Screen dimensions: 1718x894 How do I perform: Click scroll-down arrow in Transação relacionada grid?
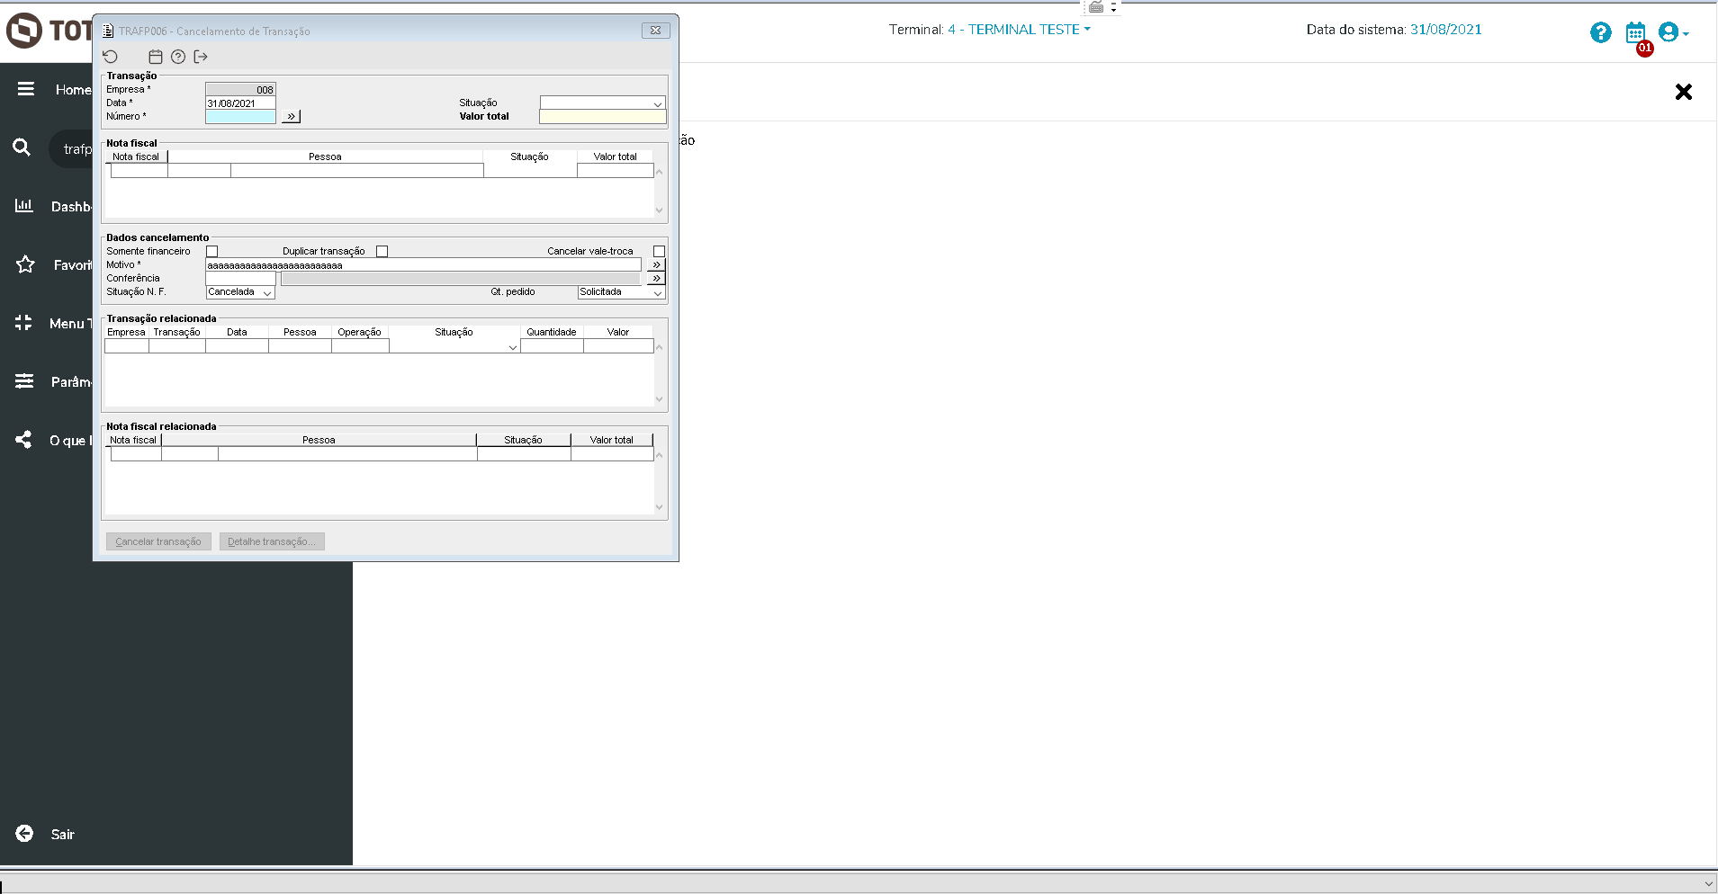(659, 399)
